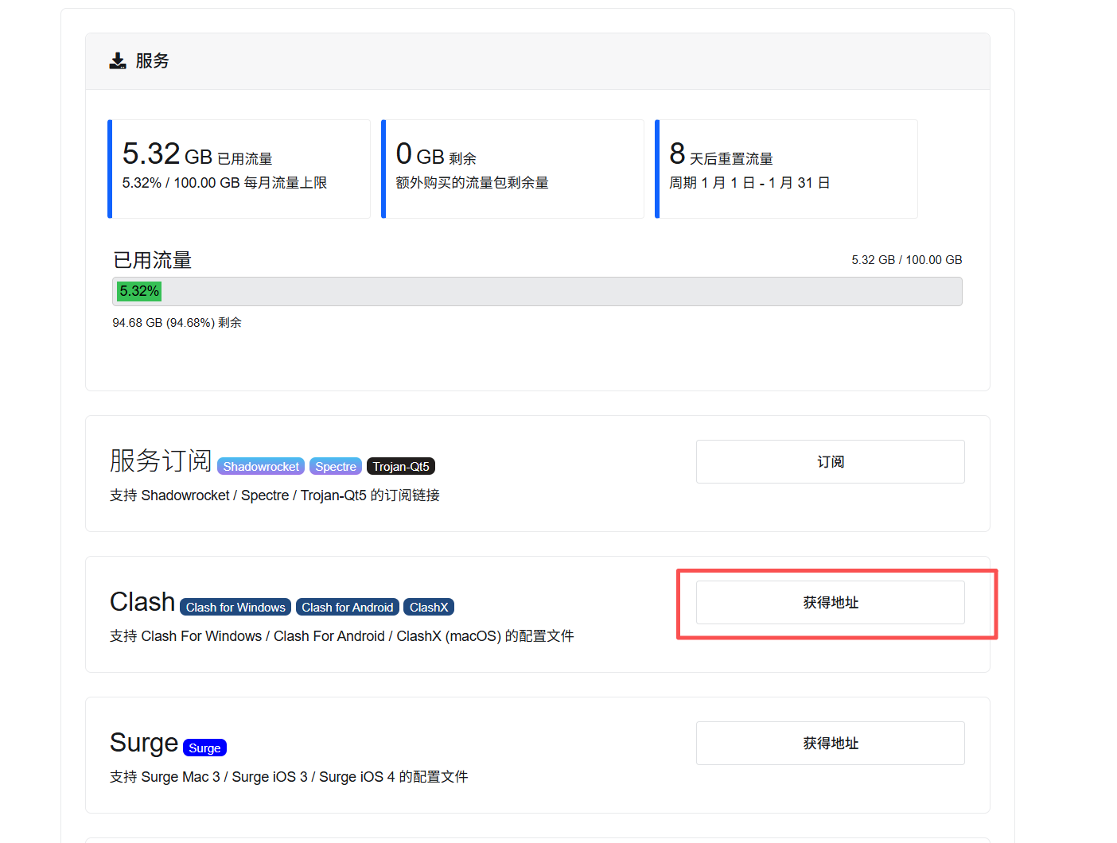Click 获得地址 in the Surge section
1117x843 pixels.
(x=830, y=743)
